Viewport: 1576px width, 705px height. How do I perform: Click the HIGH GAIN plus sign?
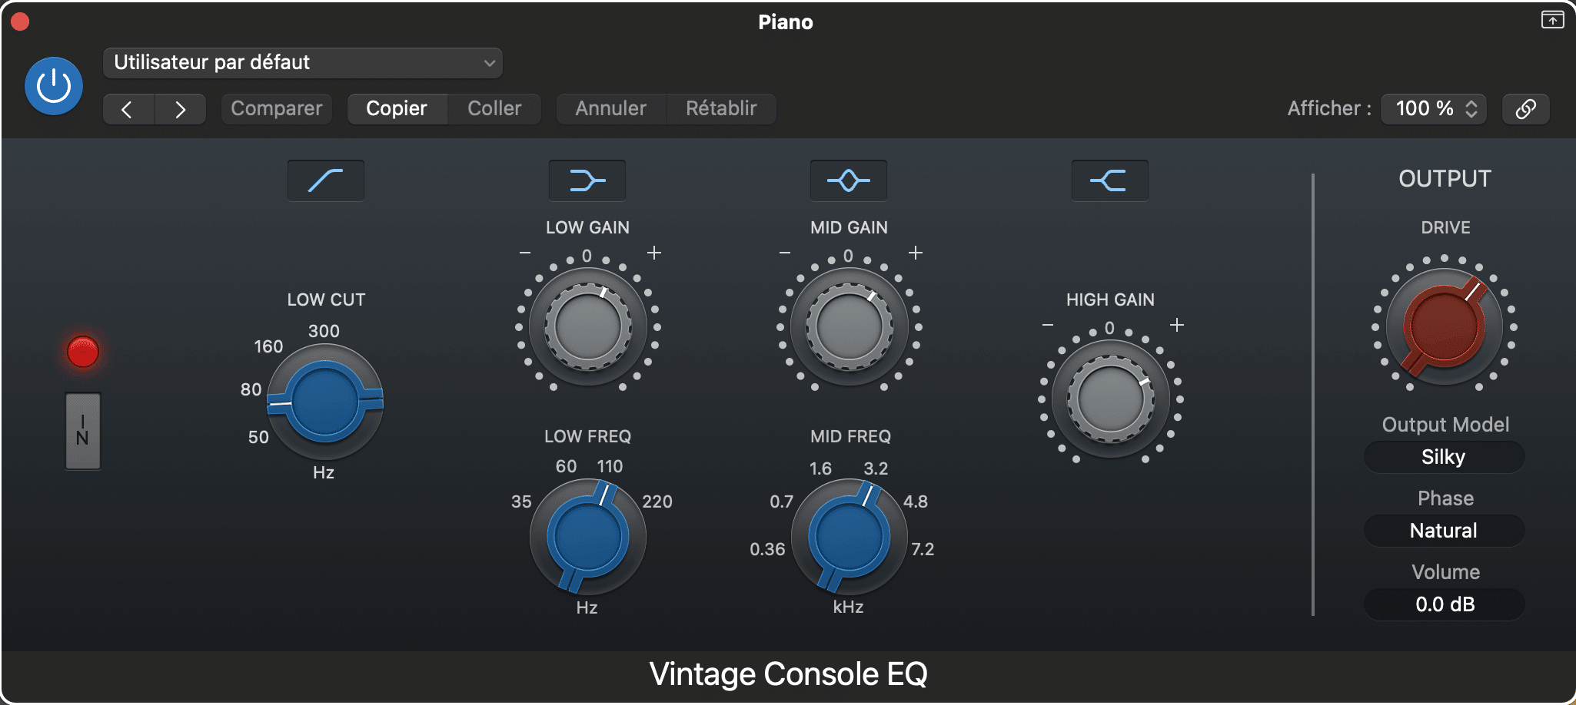[x=1177, y=325]
